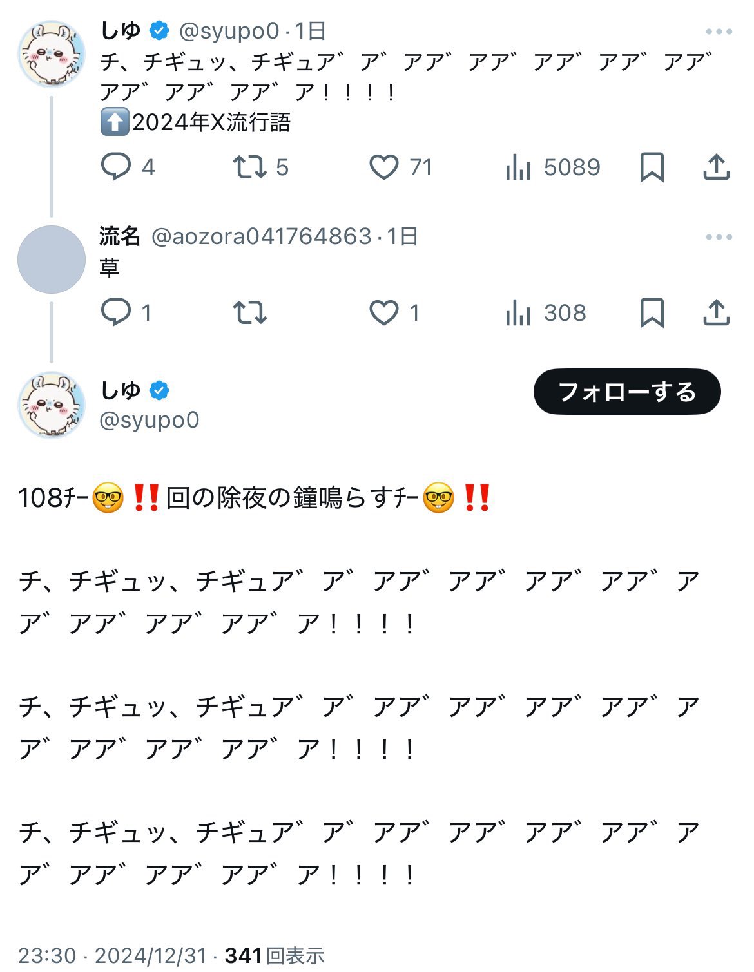
Task: Open @aozora041764863 profile handle
Action: click(261, 236)
